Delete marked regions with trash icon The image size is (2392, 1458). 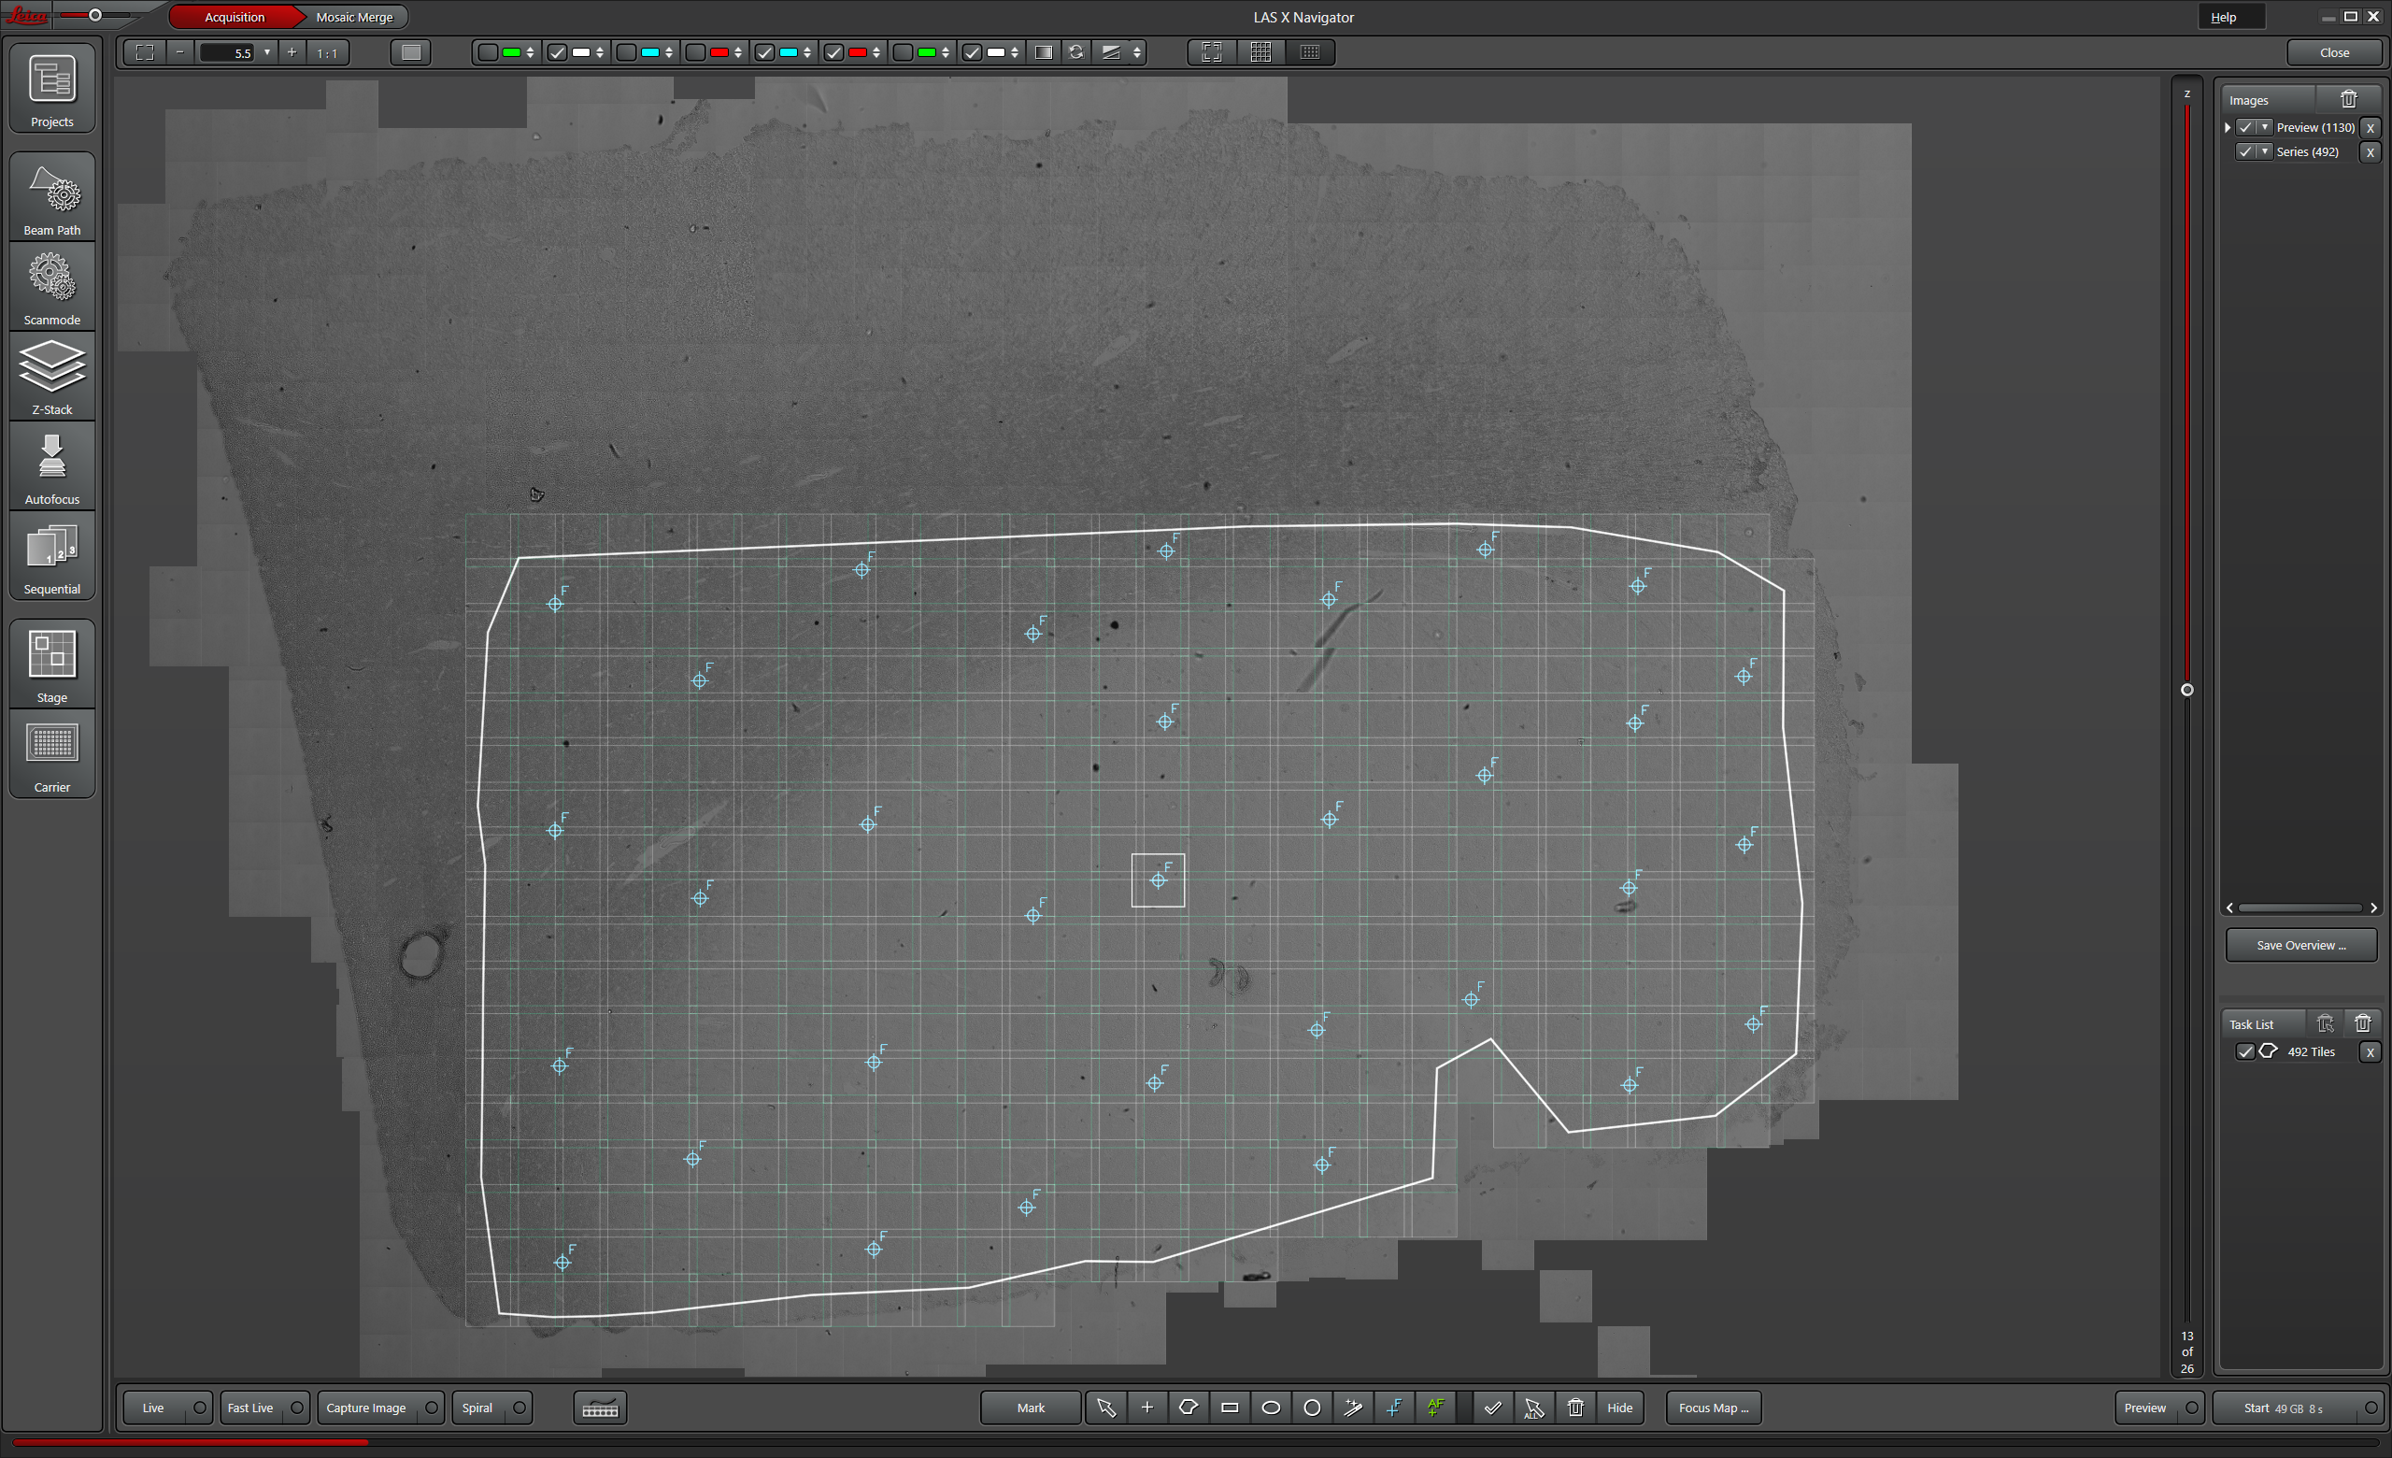[1574, 1408]
